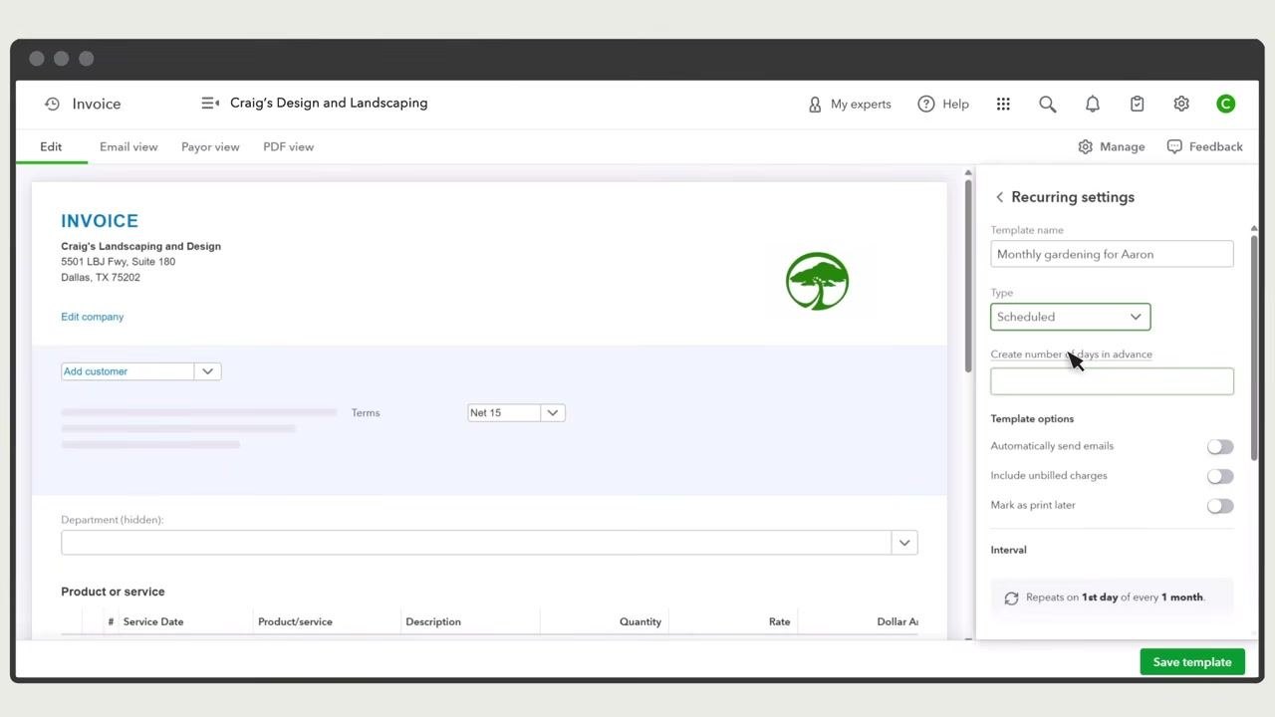Click the Feedback button label

[1215, 146]
